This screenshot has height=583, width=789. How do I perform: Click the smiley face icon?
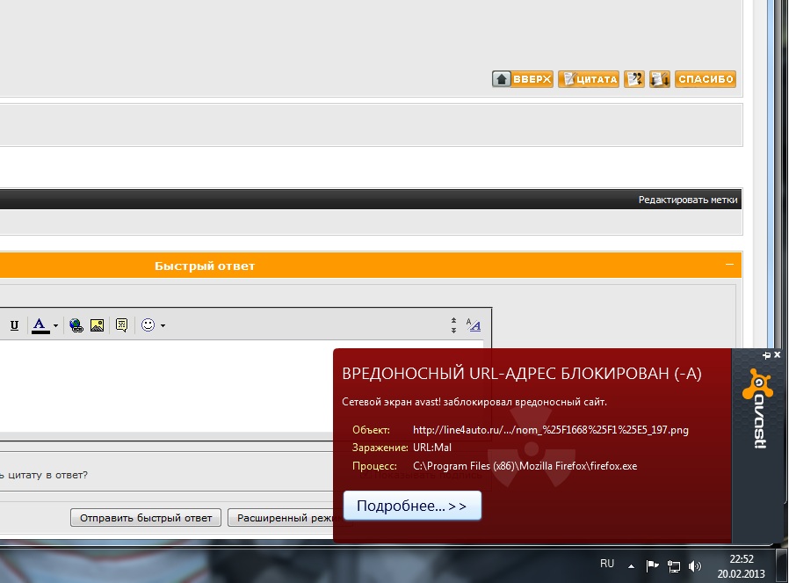[x=148, y=325]
